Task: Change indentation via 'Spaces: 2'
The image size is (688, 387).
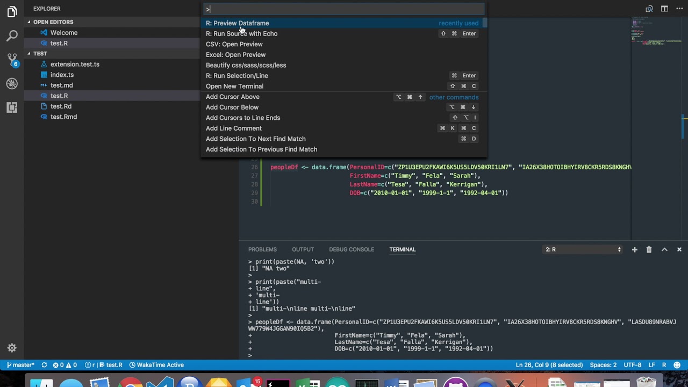Action: (603, 365)
